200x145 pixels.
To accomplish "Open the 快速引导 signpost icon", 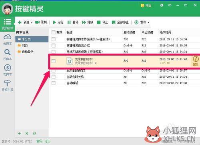I will pyautogui.click(x=7, y=83).
